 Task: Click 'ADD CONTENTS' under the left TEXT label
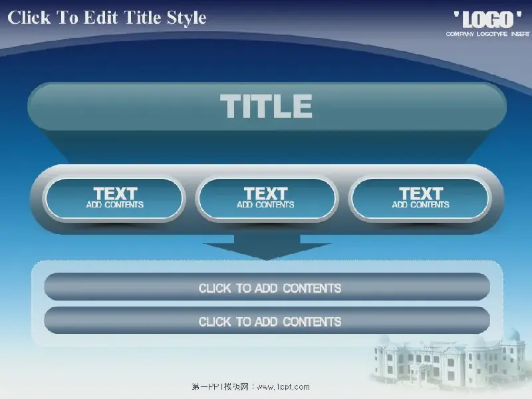pos(114,205)
